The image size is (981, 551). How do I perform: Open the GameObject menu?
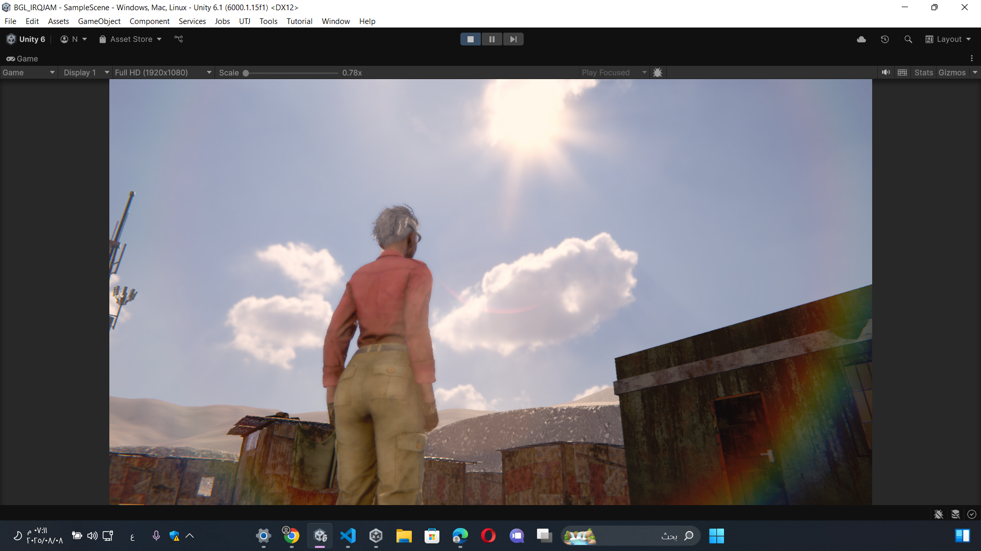tap(99, 21)
